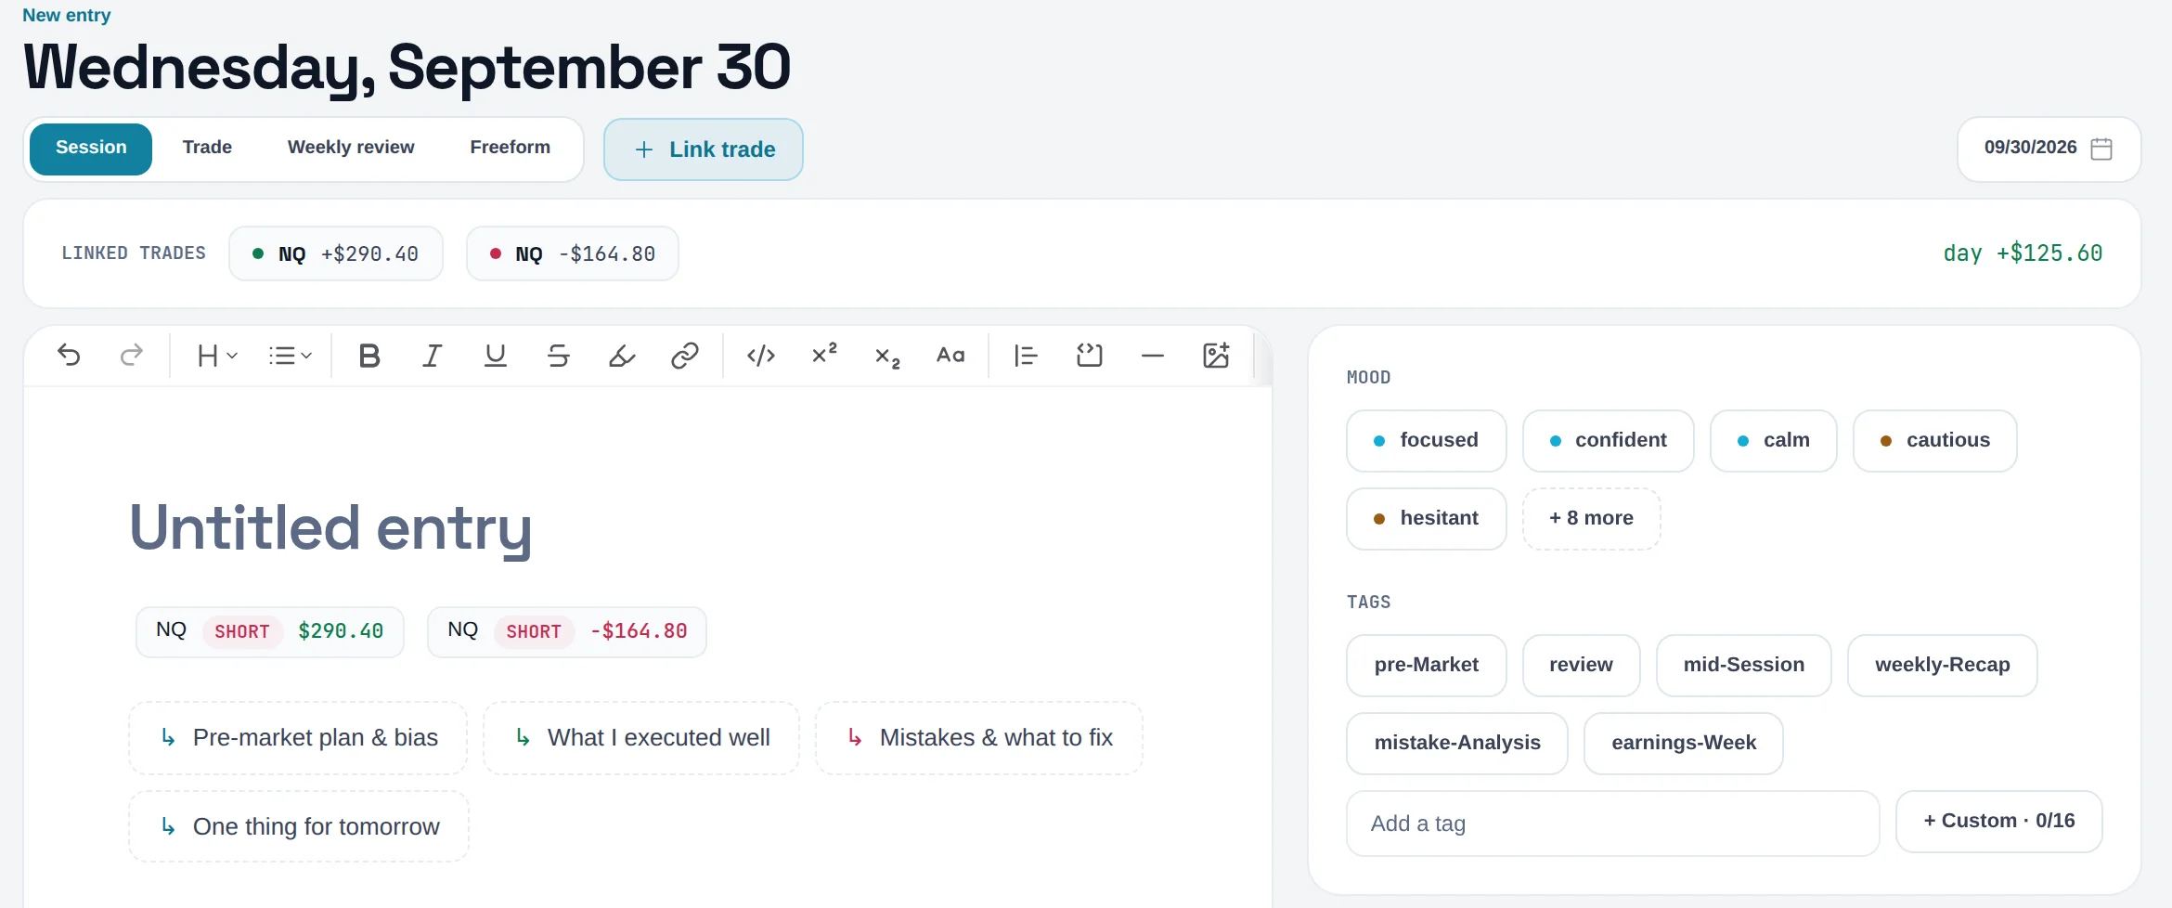The width and height of the screenshot is (2172, 908).
Task: Expand the + 8 more moods
Action: click(1591, 519)
